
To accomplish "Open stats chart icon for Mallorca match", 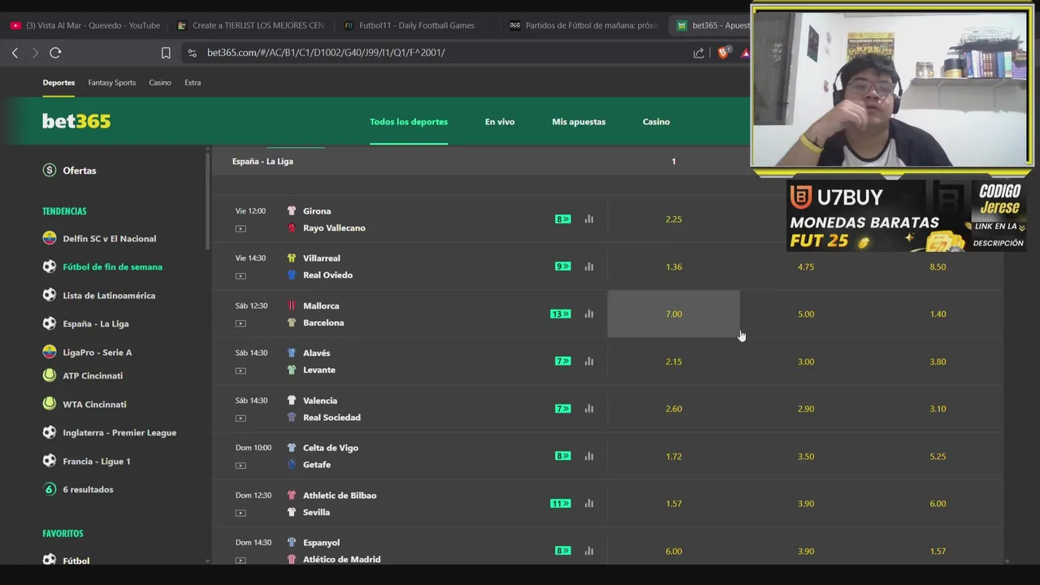I will [x=589, y=314].
